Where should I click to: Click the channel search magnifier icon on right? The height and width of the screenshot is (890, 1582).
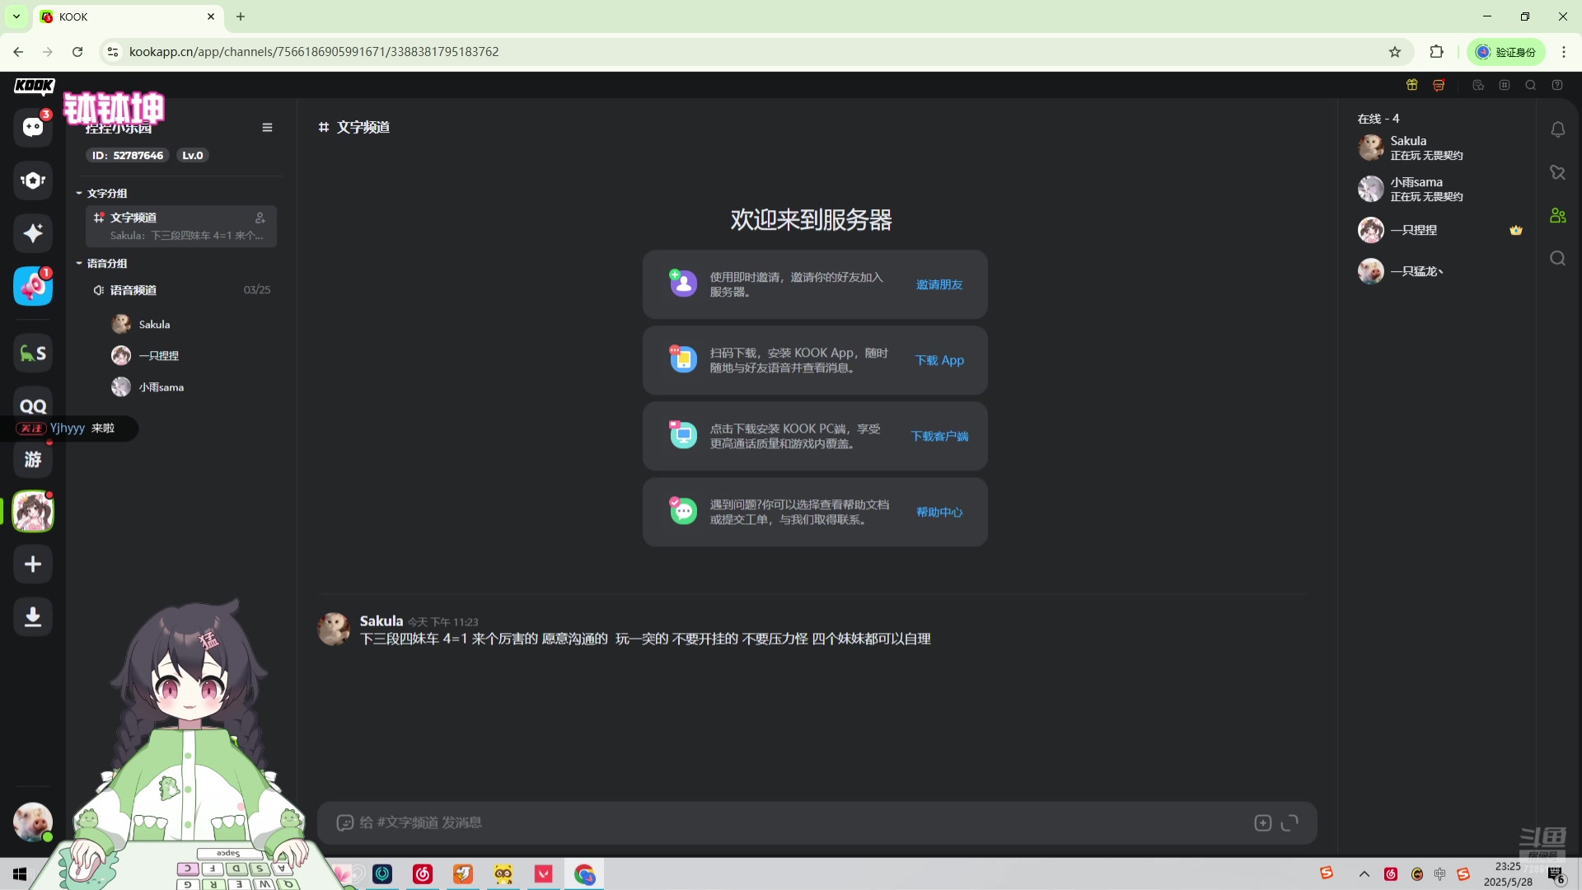(1557, 258)
